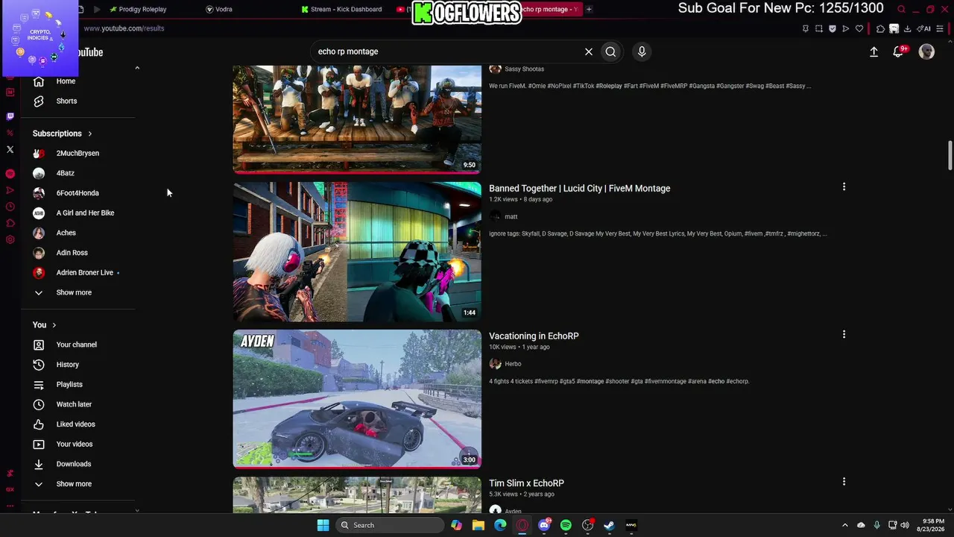Show hidden system tray icons
The height and width of the screenshot is (537, 954).
tap(844, 525)
